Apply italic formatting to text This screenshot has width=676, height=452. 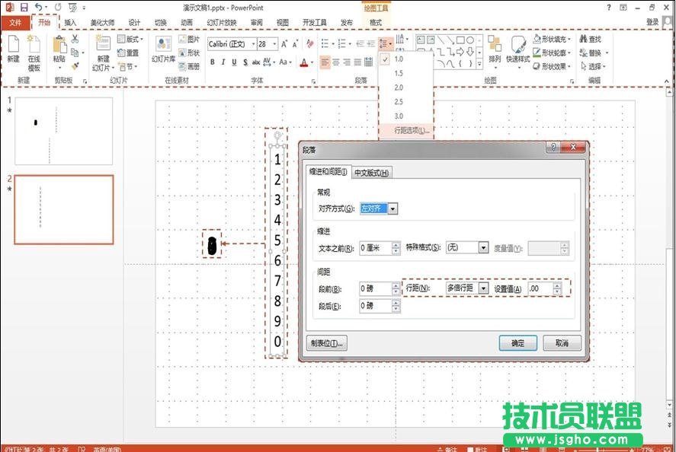click(223, 62)
